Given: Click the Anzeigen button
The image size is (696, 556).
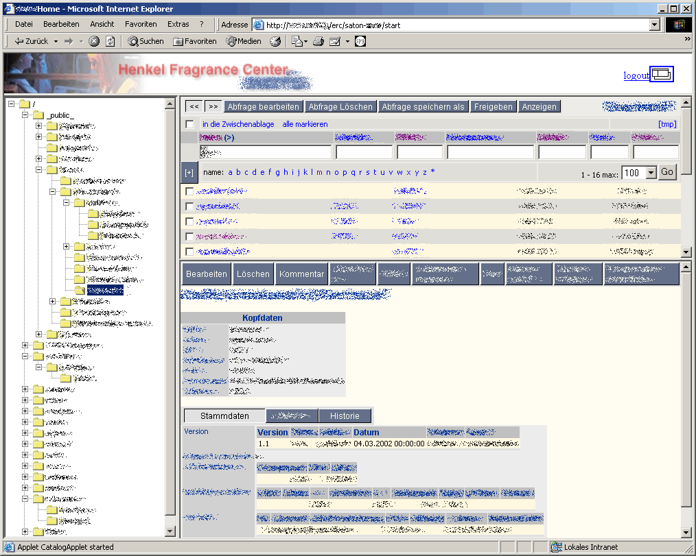Looking at the screenshot, I should pos(539,106).
